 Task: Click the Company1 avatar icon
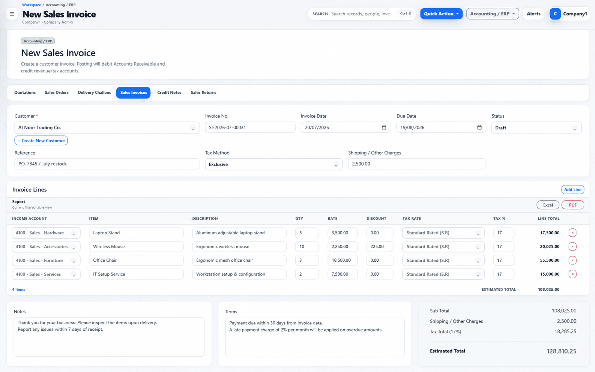555,14
